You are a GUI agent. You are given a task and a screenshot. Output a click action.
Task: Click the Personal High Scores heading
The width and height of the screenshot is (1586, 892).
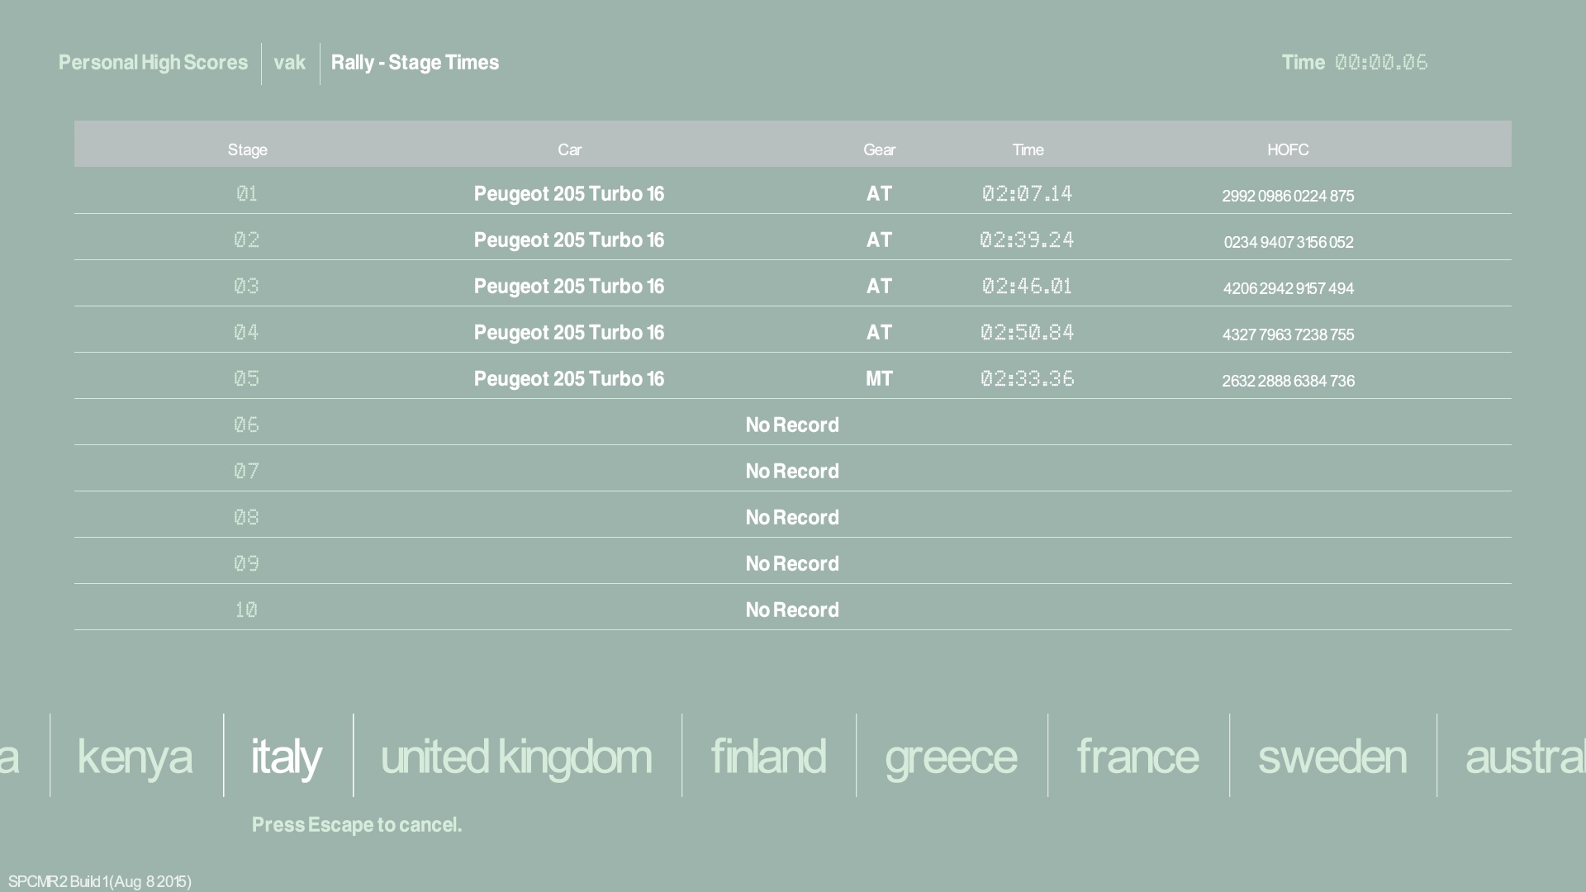153,63
